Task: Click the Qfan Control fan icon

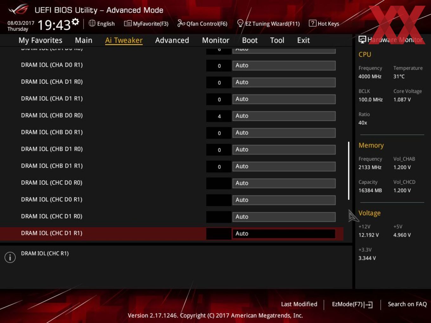Action: 181,23
